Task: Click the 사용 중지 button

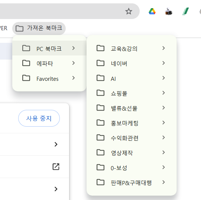Action: (39, 118)
